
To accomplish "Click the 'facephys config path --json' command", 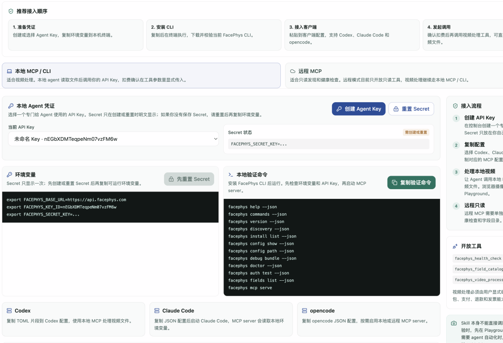I will click(261, 251).
